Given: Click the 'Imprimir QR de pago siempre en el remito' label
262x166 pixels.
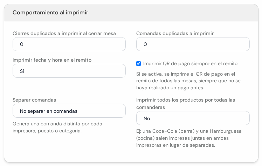Looking at the screenshot, I should (x=190, y=64).
